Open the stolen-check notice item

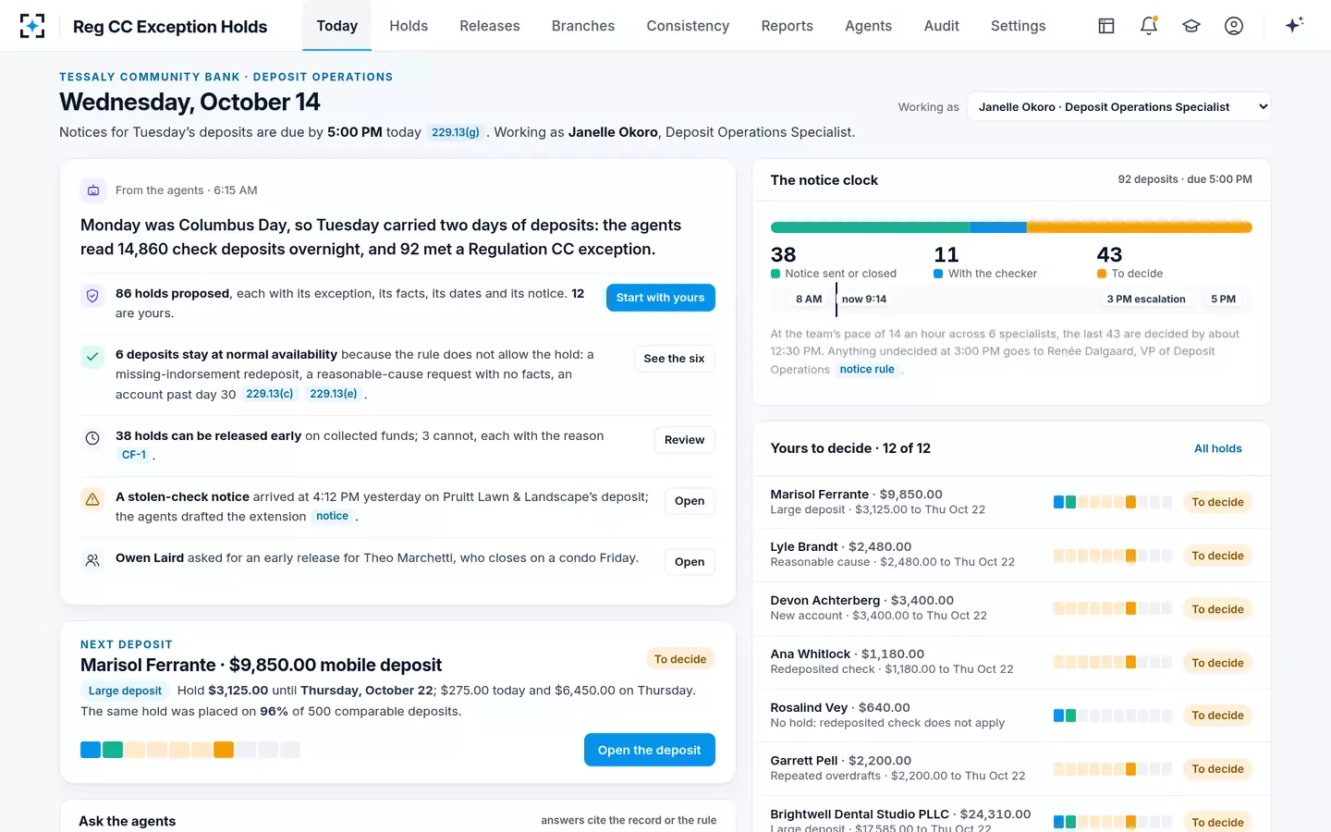pos(690,501)
